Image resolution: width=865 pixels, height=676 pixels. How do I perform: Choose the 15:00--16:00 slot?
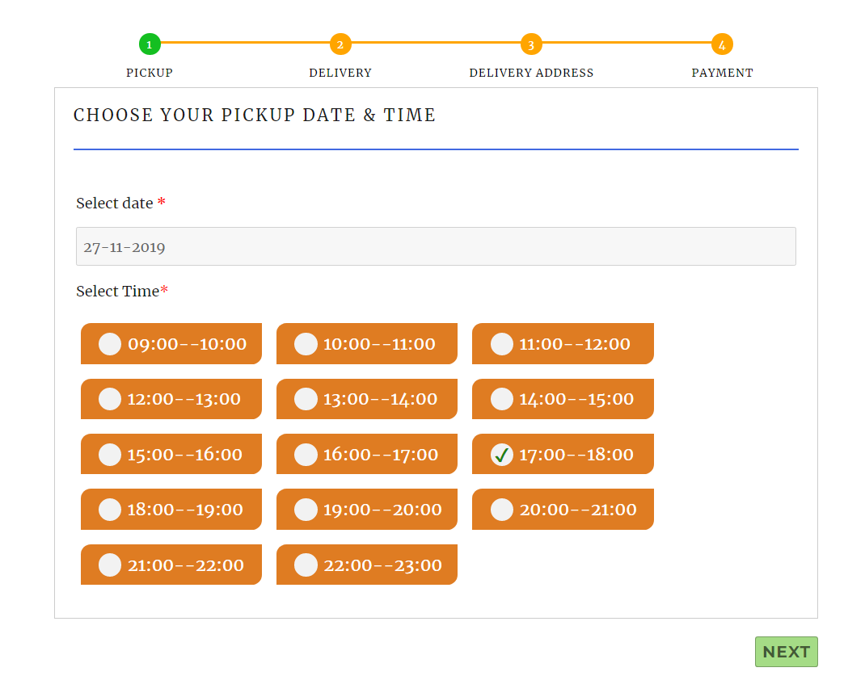click(171, 454)
